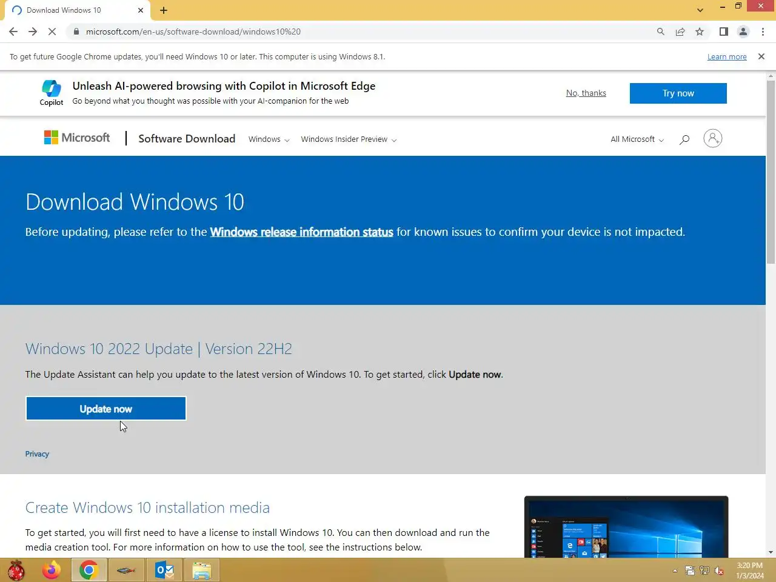Open the Chrome three-dot menu
This screenshot has width=776, height=582.
(x=763, y=32)
